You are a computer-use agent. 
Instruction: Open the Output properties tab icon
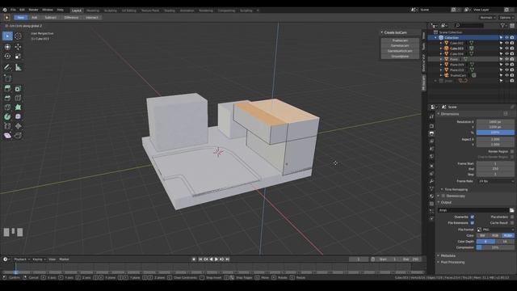[431, 133]
